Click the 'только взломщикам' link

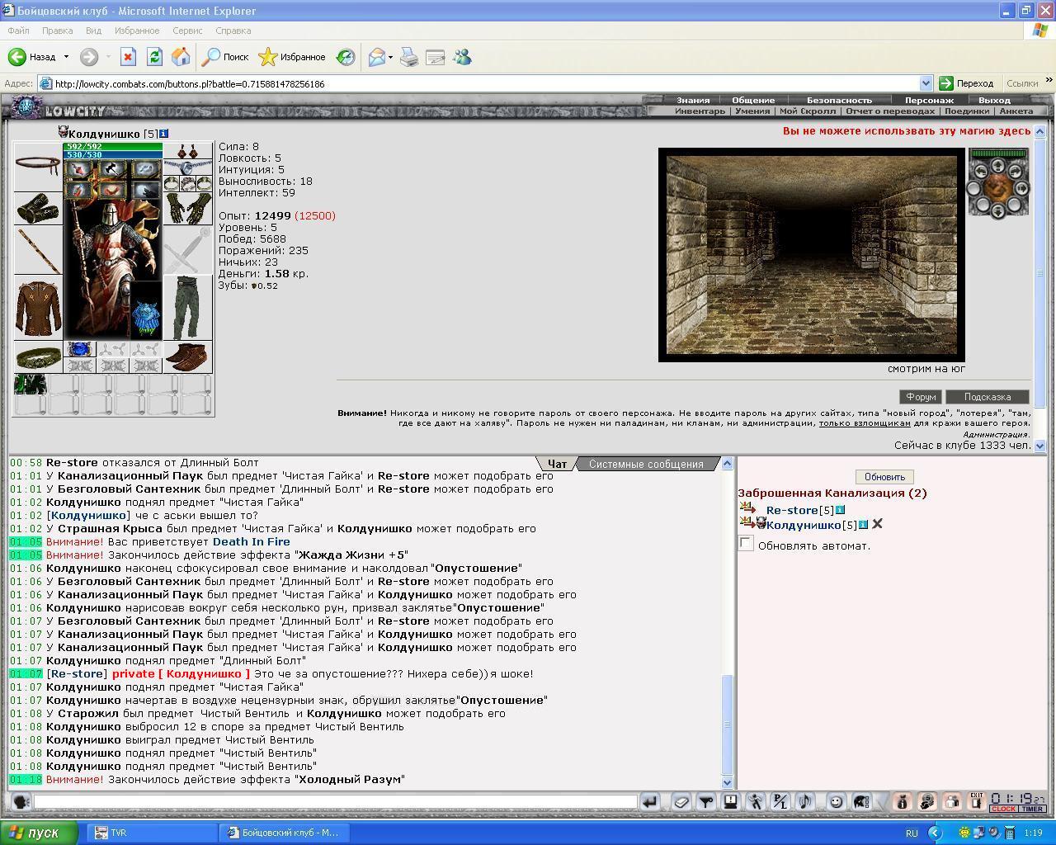[x=865, y=423]
